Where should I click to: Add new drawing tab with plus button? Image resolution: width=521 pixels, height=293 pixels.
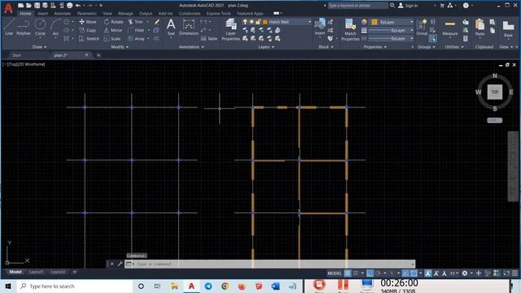(99, 55)
